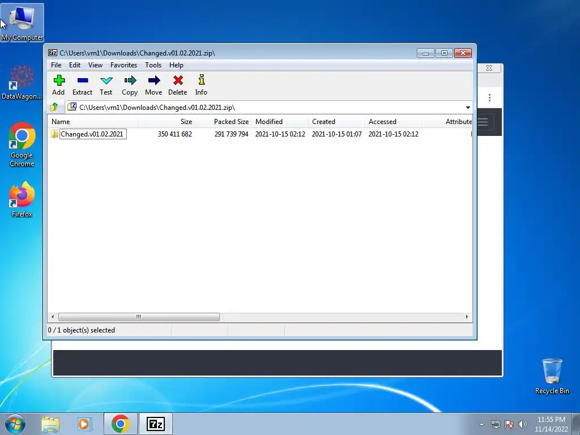Open the three-dot menu in the background Chrome window
Image resolution: width=580 pixels, height=435 pixels.
[x=489, y=97]
